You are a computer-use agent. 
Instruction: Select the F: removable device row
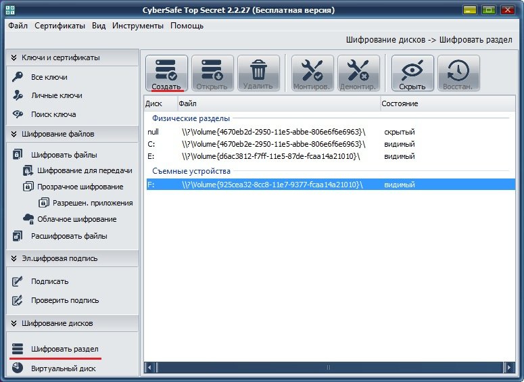coord(331,185)
